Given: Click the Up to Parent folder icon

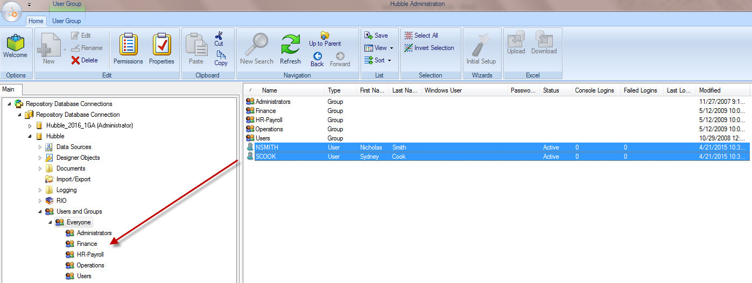Looking at the screenshot, I should pos(325,36).
